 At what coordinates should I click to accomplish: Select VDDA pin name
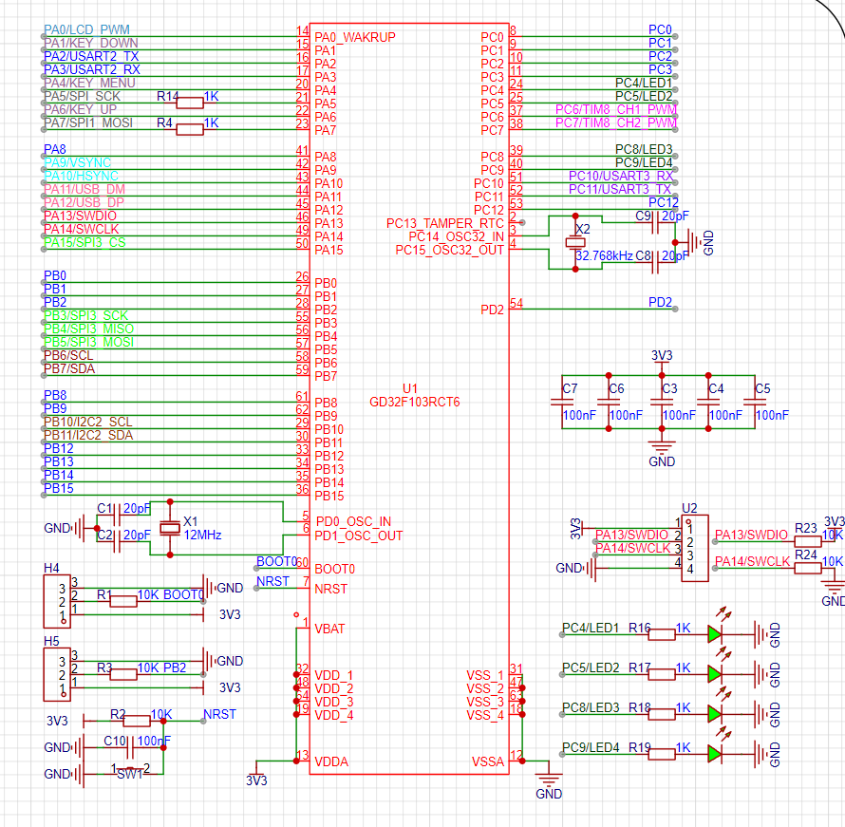point(331,761)
